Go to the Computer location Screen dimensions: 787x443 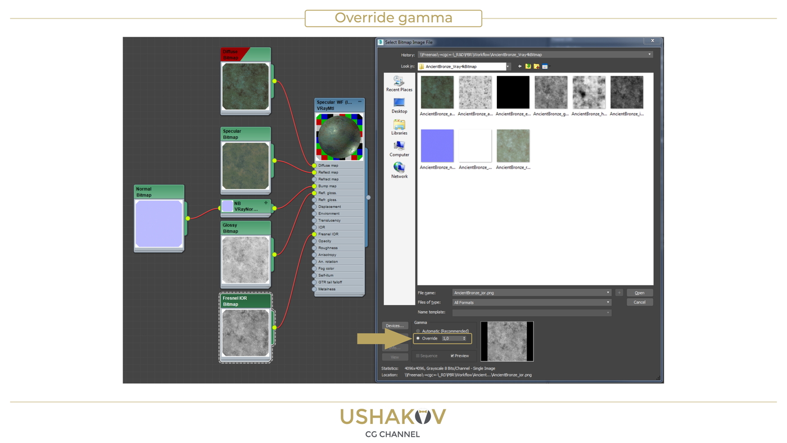coord(399,149)
